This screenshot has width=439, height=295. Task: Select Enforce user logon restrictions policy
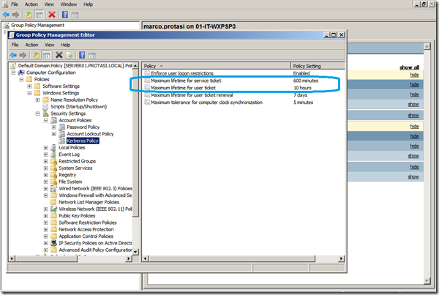182,73
